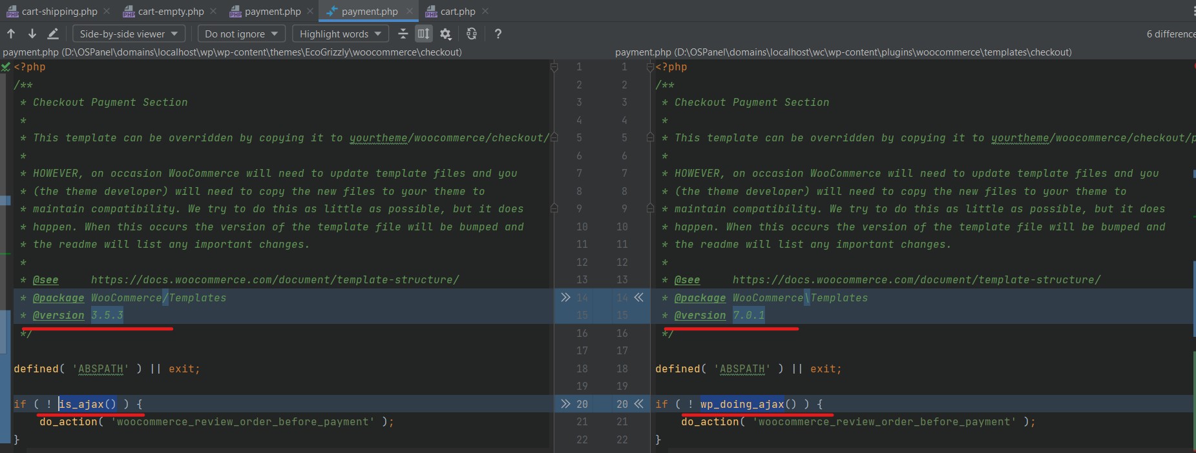Click right file path ending in templates\checkout
Screen dimensions: 1196x453
pyautogui.click(x=843, y=52)
